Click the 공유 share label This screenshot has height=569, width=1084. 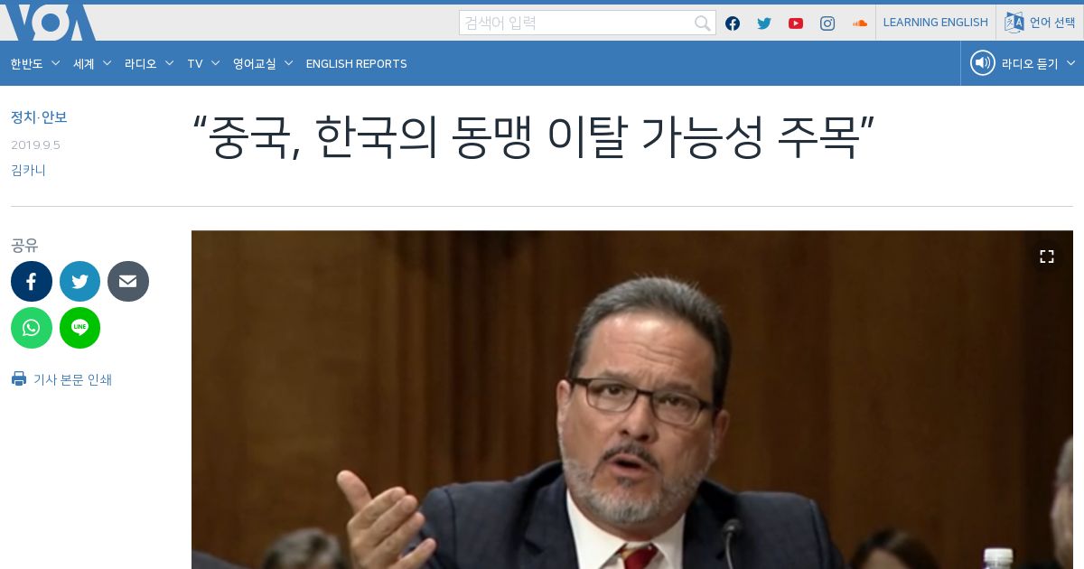pyautogui.click(x=24, y=246)
